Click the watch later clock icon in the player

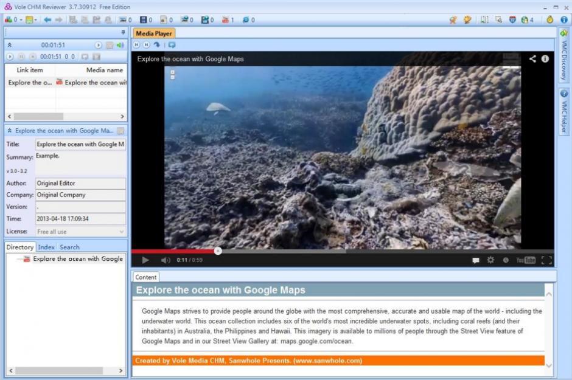[x=506, y=260]
